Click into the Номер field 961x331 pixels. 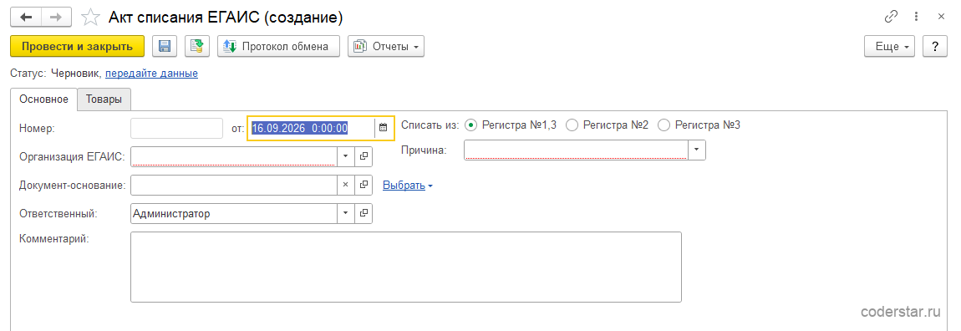[176, 128]
